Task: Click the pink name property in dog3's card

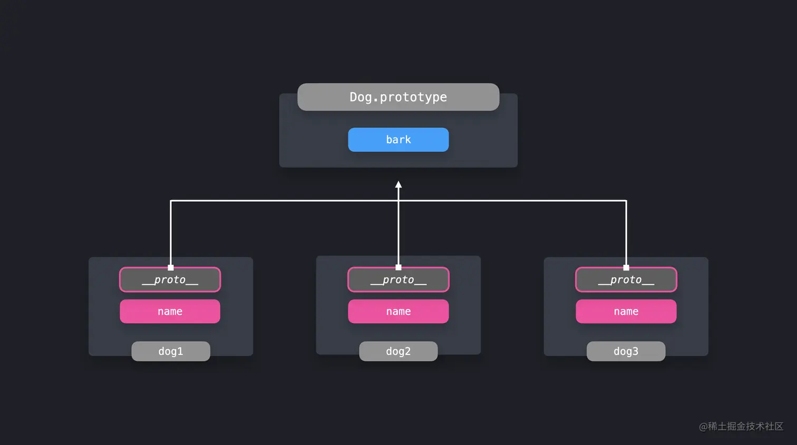Action: (626, 311)
